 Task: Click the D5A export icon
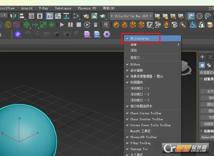pyautogui.click(x=87, y=34)
